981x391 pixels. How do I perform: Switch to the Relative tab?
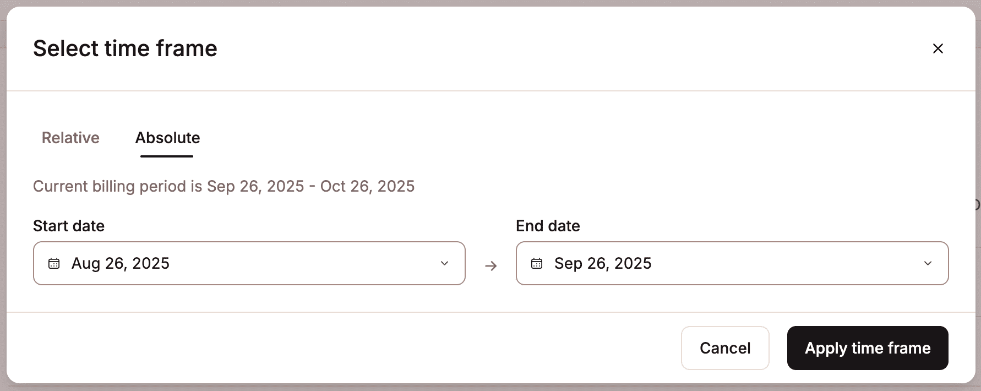point(70,138)
